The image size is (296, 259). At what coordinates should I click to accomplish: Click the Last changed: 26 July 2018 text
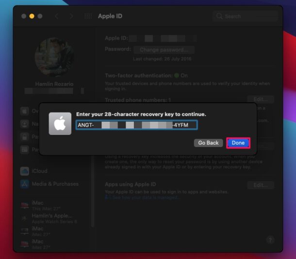click(162, 59)
